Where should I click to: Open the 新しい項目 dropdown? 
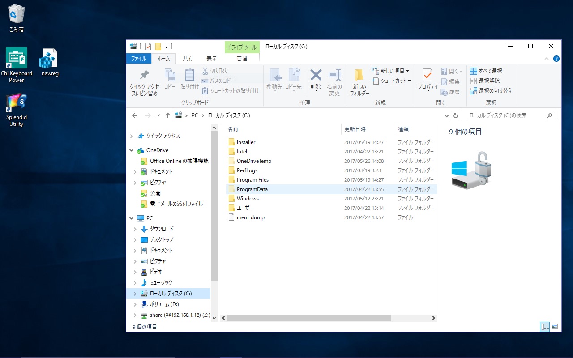390,71
